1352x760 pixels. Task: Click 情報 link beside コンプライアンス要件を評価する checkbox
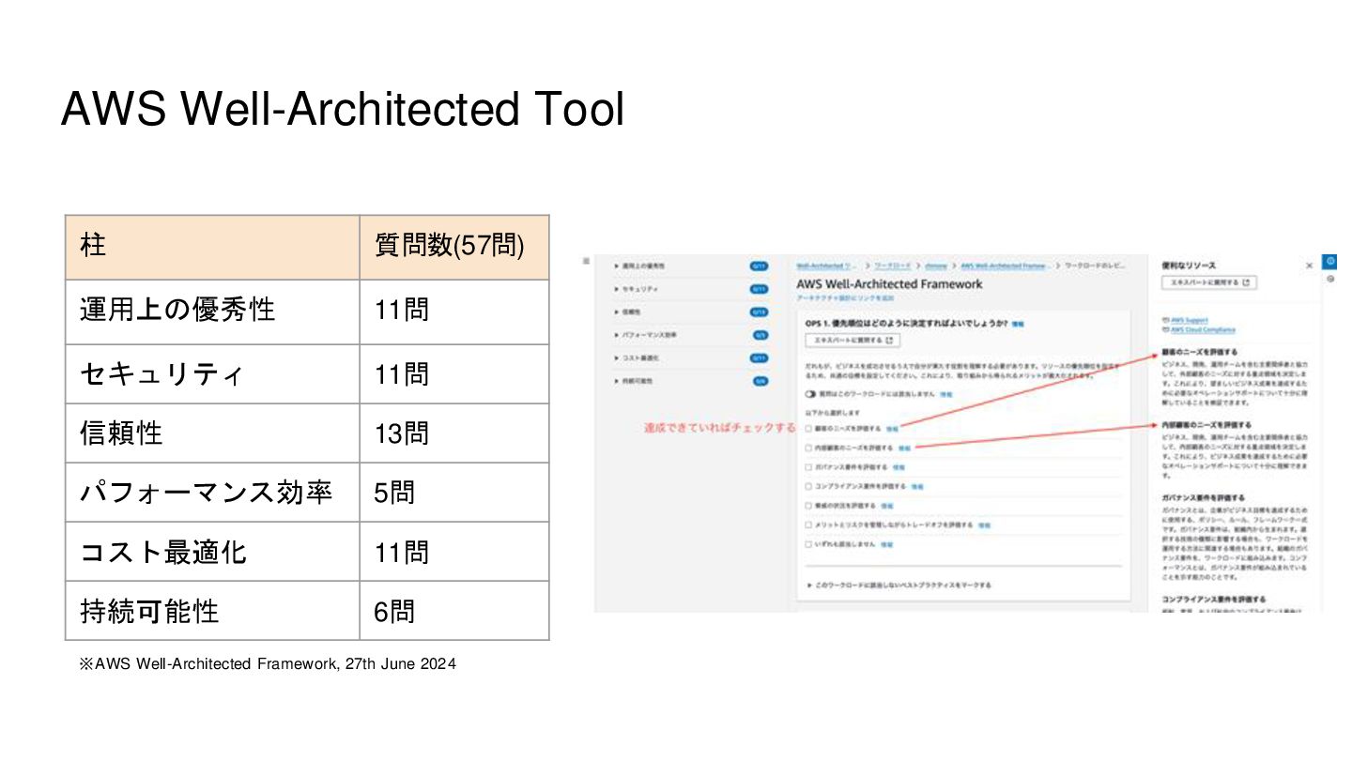(916, 486)
